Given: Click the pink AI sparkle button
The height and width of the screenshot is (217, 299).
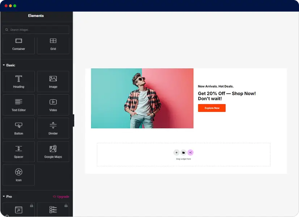Looking at the screenshot, I should [190, 152].
